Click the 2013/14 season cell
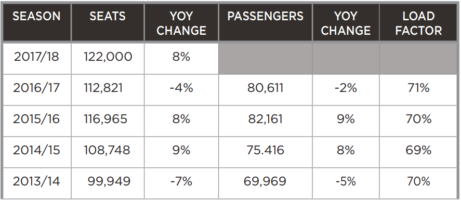Image resolution: width=461 pixels, height=200 pixels. [37, 183]
